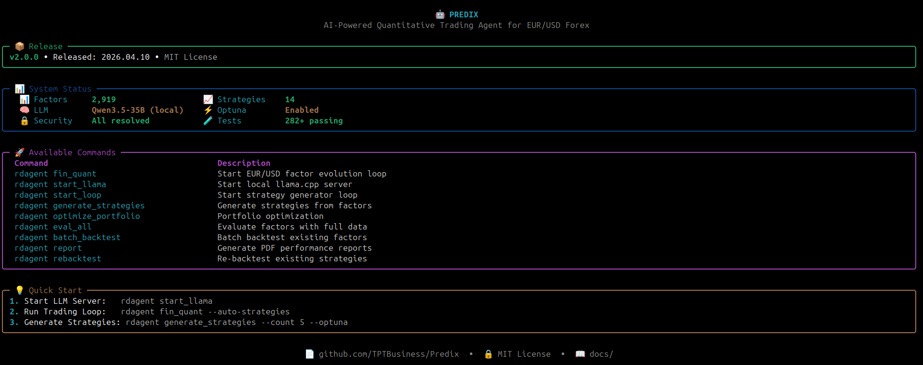Select the rdagent start_llama command row
Screen dimensions: 923x365
point(60,184)
